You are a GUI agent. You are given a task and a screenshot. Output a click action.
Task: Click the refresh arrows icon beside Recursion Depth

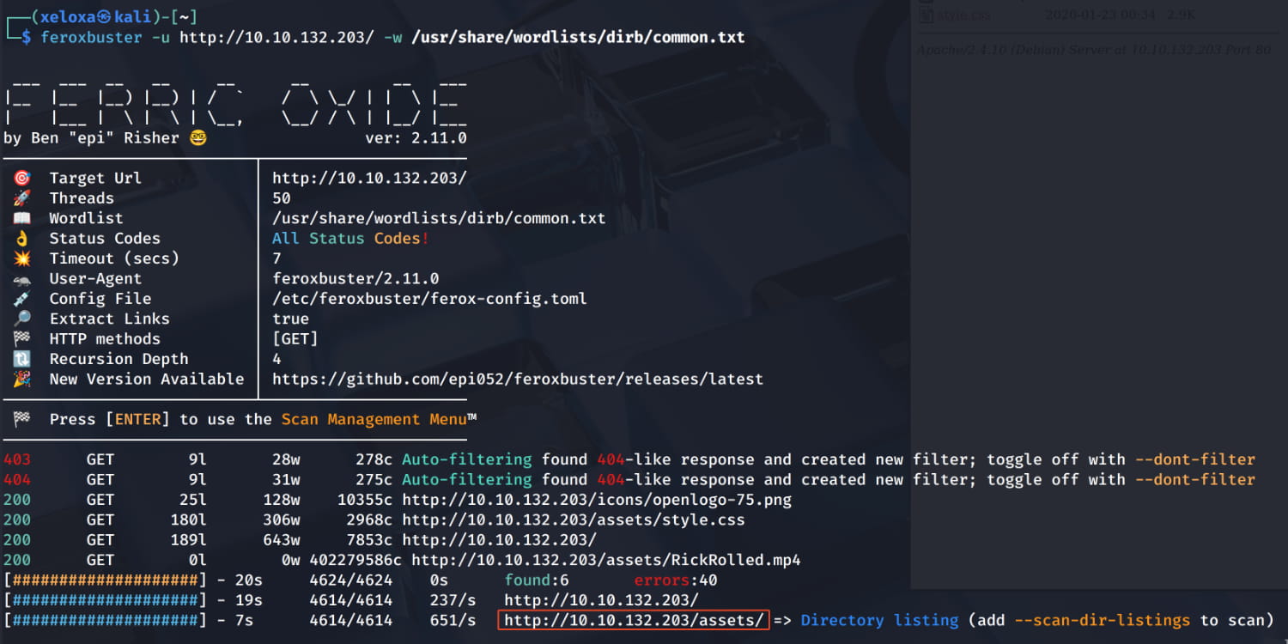point(21,359)
